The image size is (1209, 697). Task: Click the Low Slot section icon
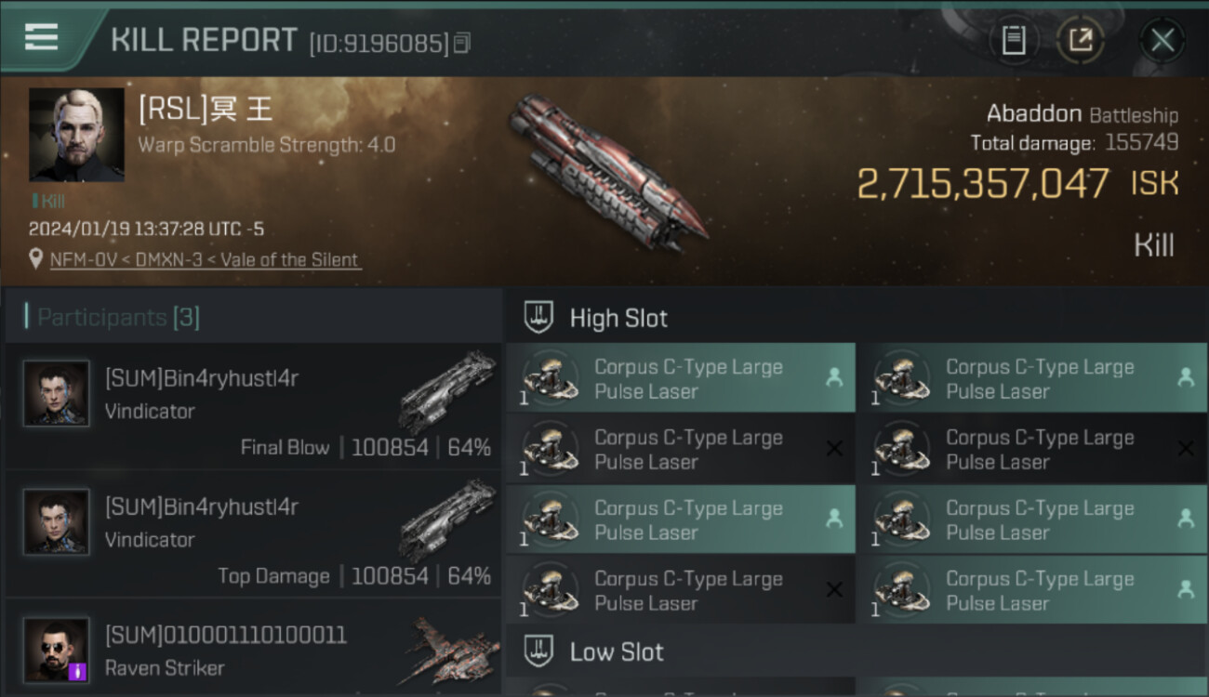click(x=539, y=651)
